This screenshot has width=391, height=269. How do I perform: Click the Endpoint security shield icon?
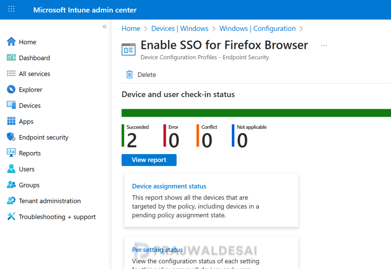[11, 137]
